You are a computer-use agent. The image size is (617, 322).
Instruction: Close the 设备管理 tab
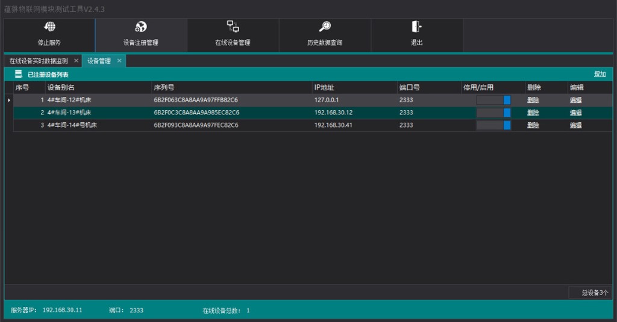119,61
